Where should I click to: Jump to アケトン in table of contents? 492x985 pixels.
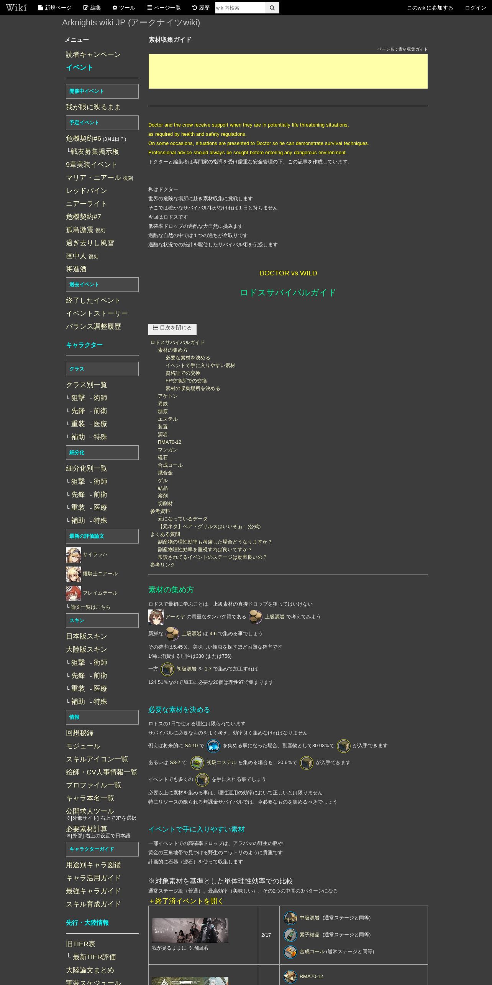[168, 396]
